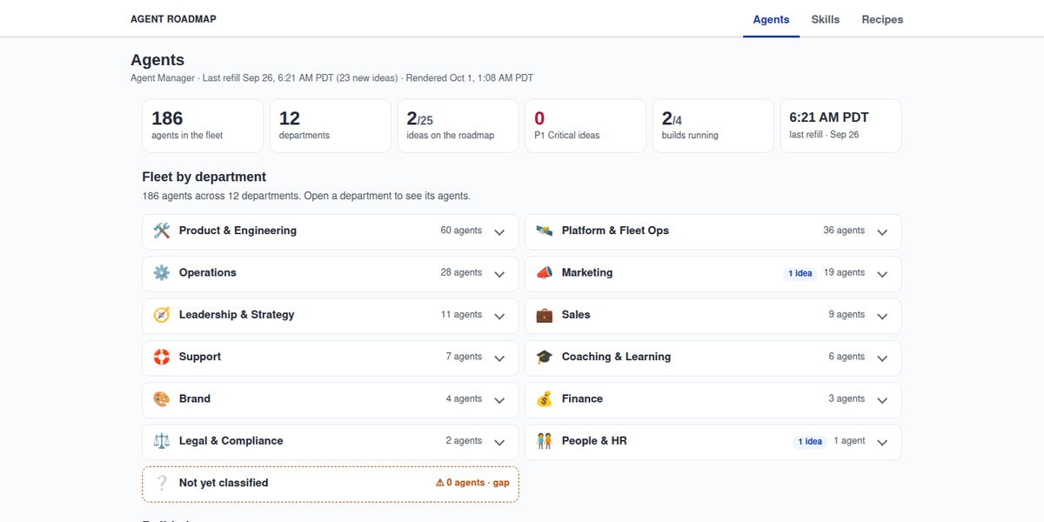This screenshot has width=1044, height=522.
Task: Click the Marketing megaphone icon
Action: pos(545,273)
